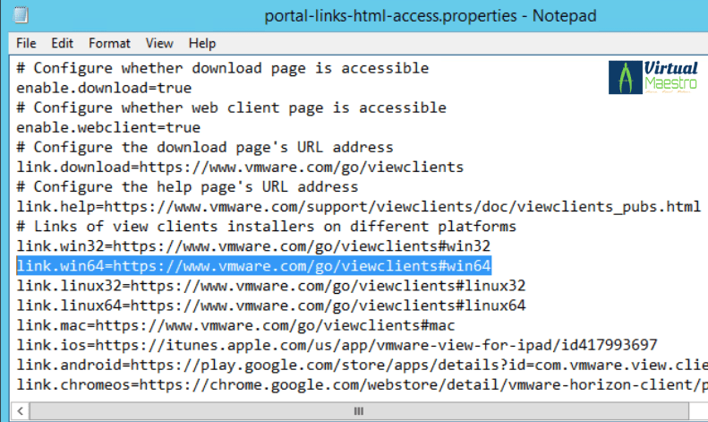708x422 pixels.
Task: Open the Help menu
Action: tap(202, 43)
